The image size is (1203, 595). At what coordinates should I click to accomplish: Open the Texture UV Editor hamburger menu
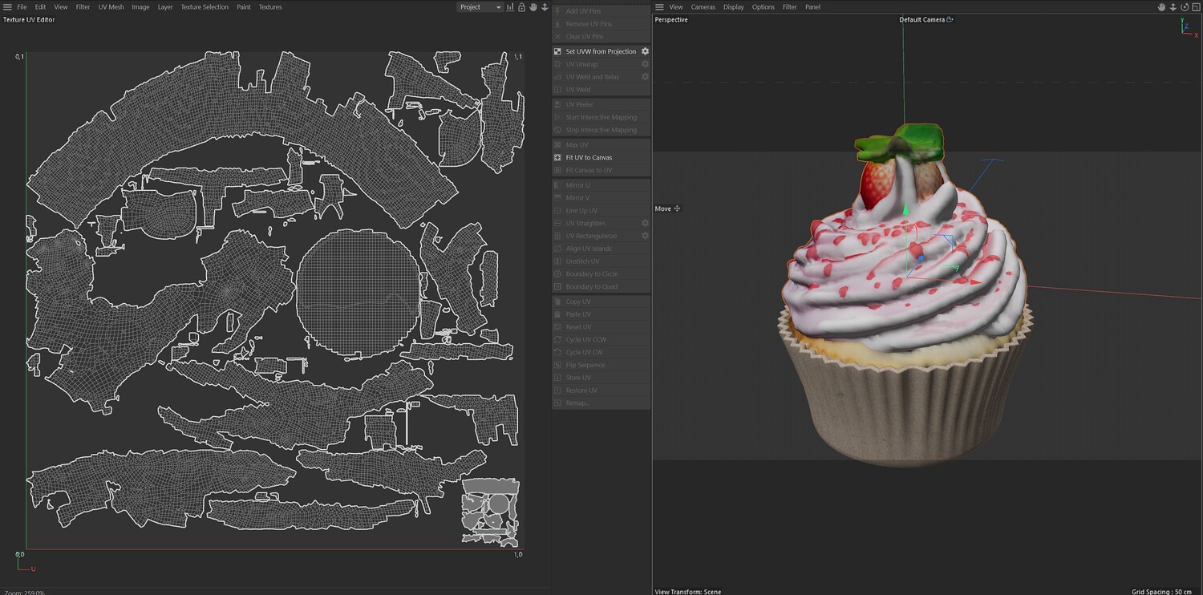(7, 7)
